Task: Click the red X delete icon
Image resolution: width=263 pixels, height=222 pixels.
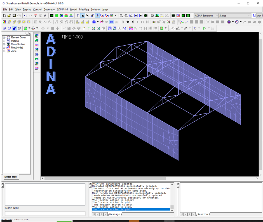Action: pyautogui.click(x=169, y=22)
